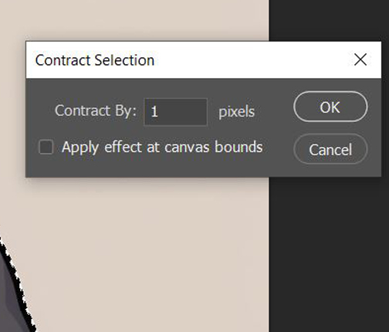The height and width of the screenshot is (332, 389).
Task: Click the beige canvas below the dialog
Action: click(144, 252)
